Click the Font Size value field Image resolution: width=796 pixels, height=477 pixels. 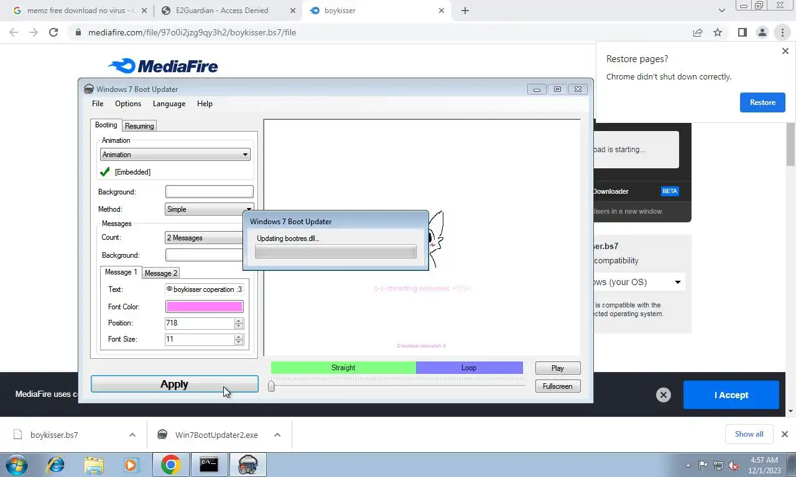click(x=199, y=339)
